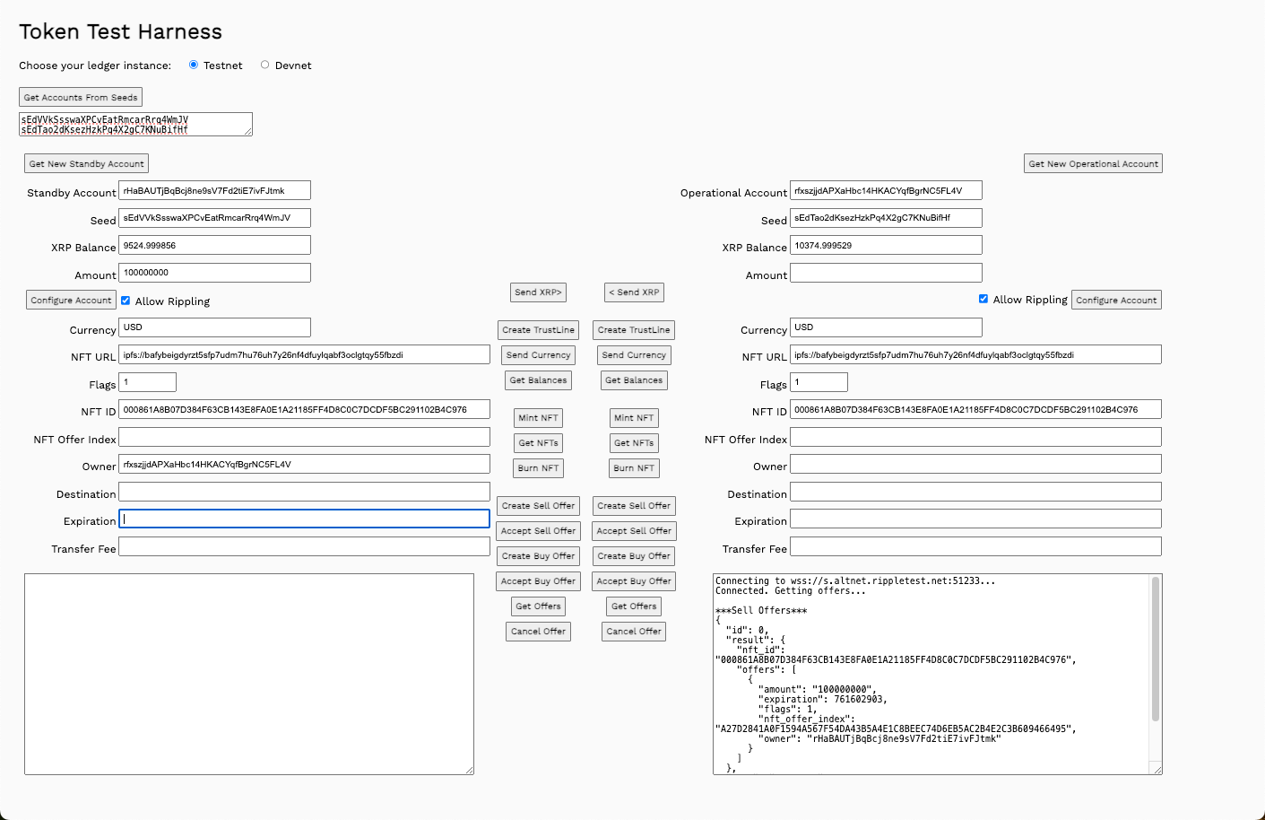Click the Standby Owner input field

[304, 465]
